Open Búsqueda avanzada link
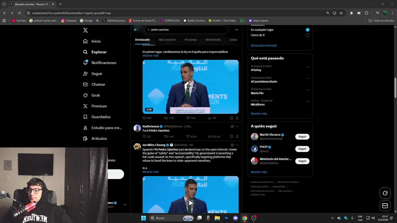Image resolution: width=397 pixels, height=223 pixels. coord(264,46)
